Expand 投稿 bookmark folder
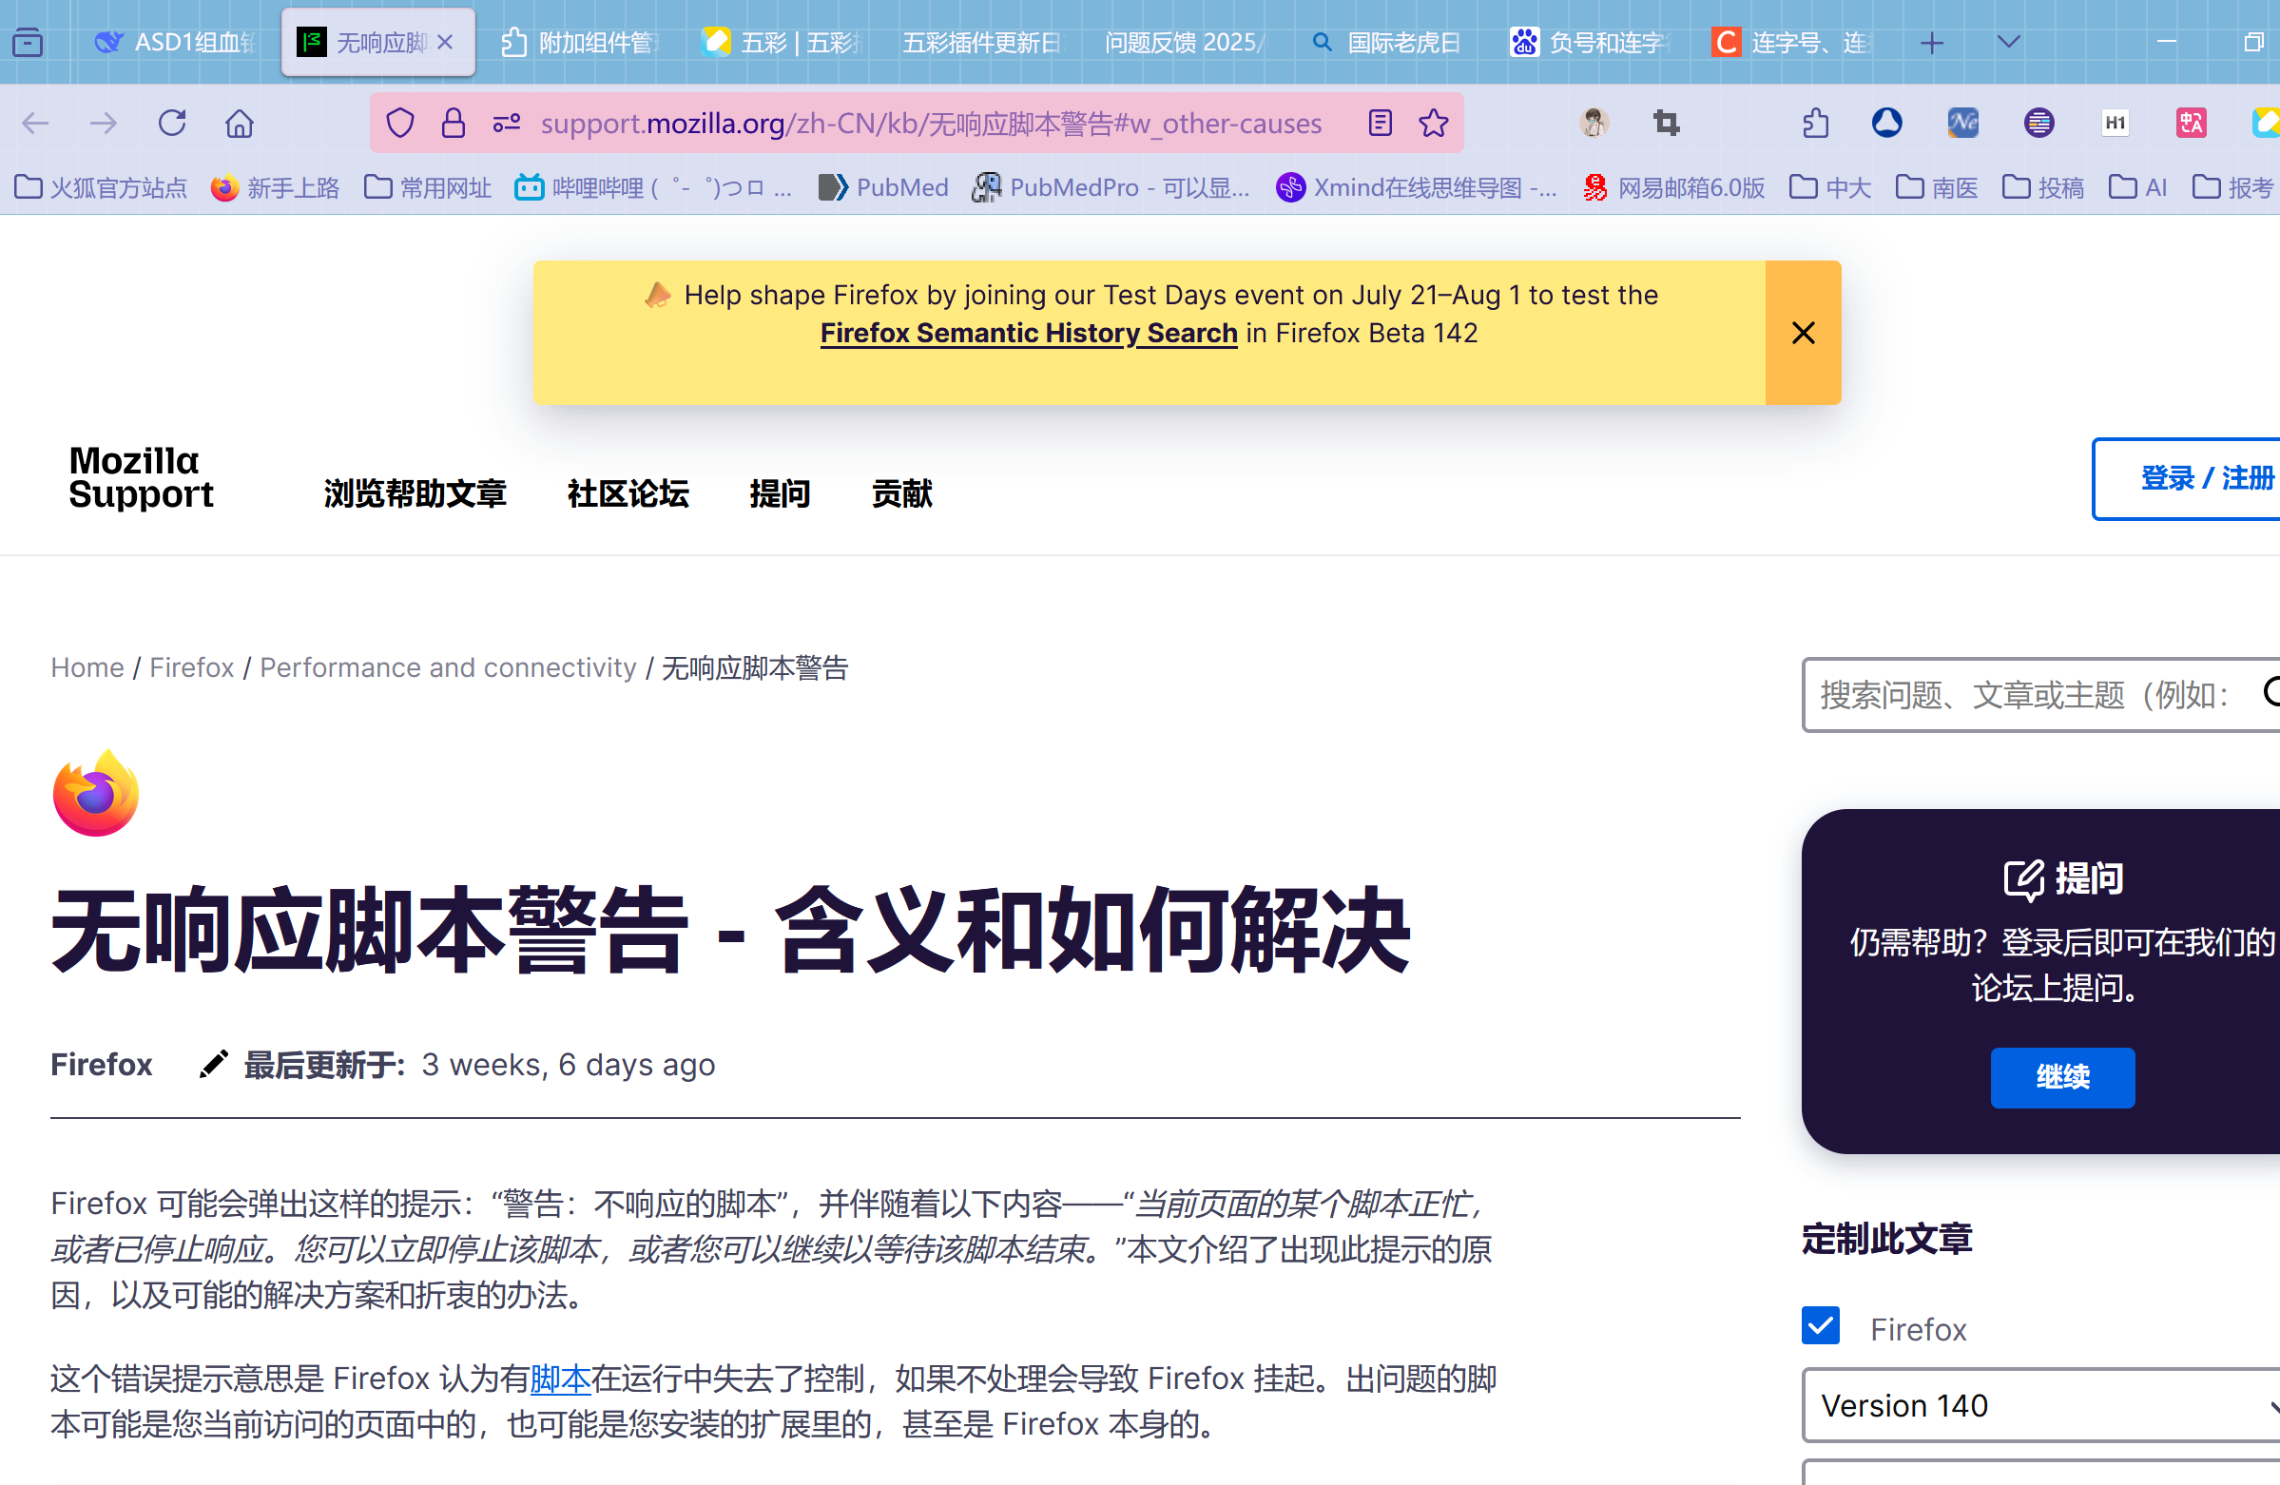The image size is (2280, 1485). [x=2042, y=187]
